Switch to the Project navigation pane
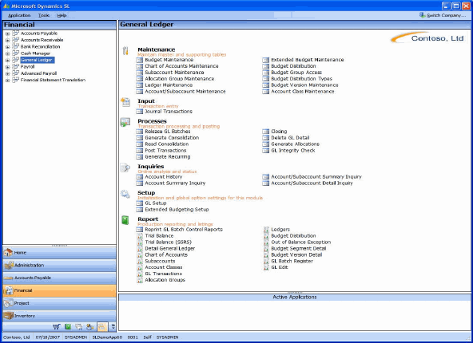Screen dimensions: 473x343 [x=59, y=303]
